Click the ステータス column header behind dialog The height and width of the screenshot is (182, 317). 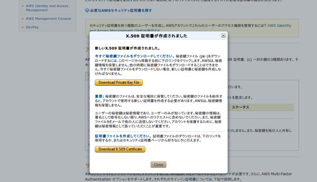tap(241, 107)
